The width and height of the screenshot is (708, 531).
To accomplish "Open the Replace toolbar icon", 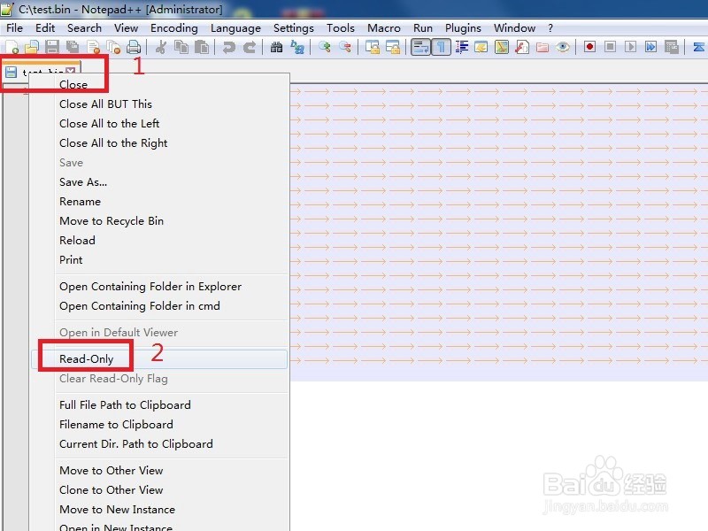I will [297, 47].
